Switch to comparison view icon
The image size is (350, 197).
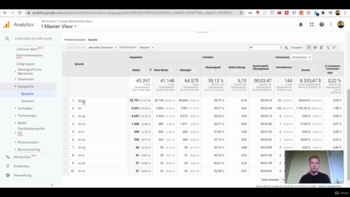click(328, 48)
